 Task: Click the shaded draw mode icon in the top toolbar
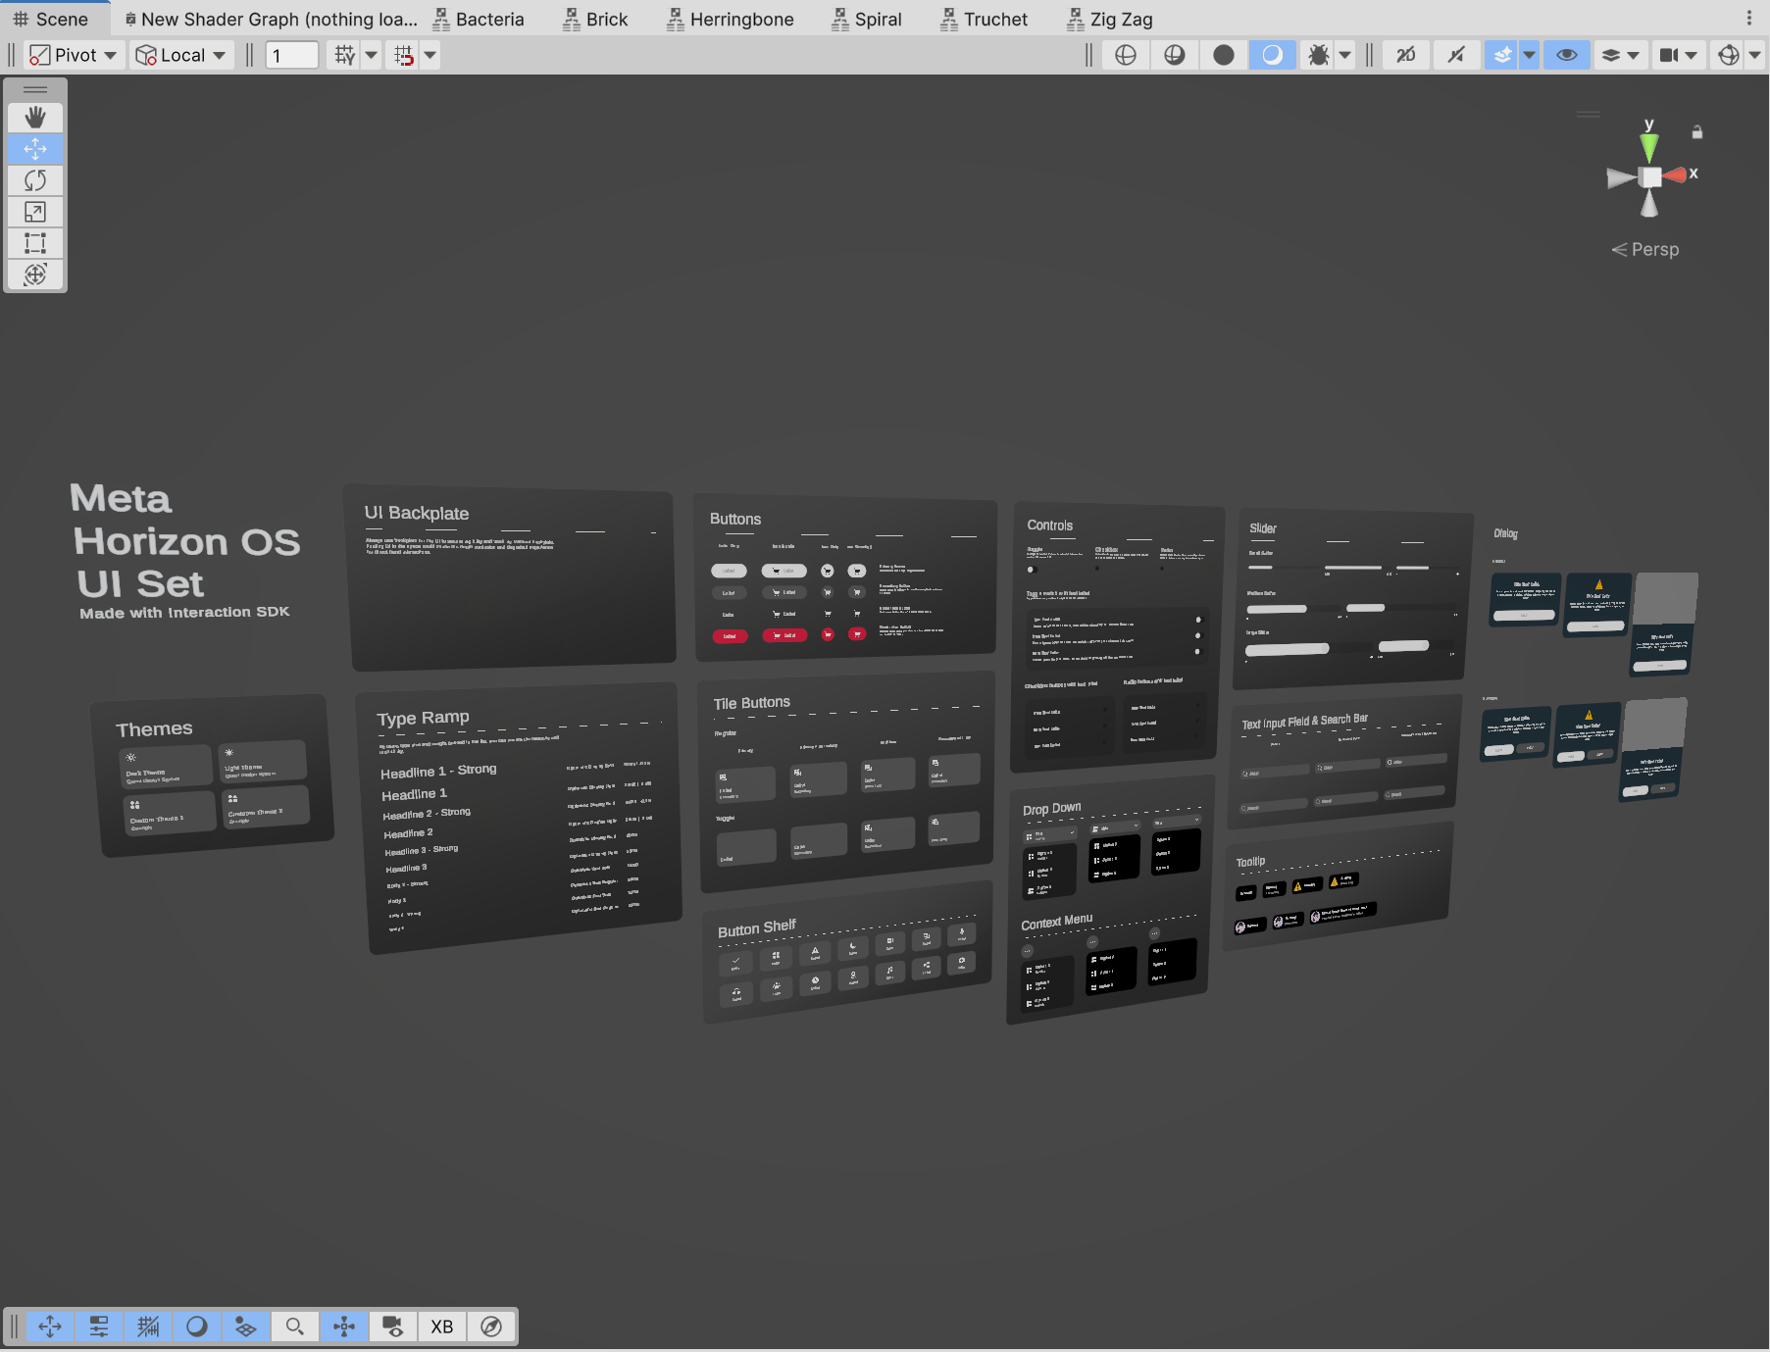[1272, 55]
